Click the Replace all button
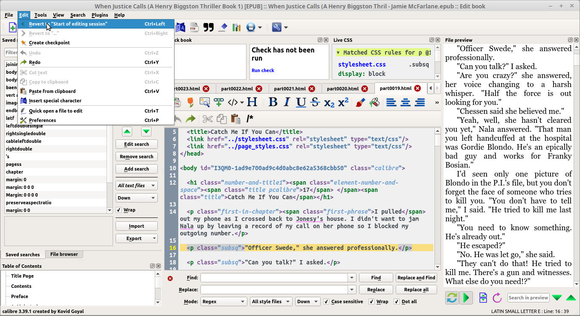The image size is (580, 316). coord(416,290)
